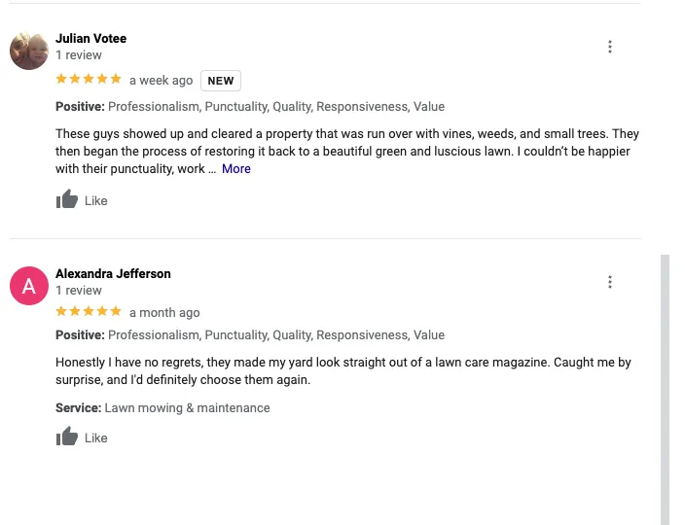Open Julian Votee's profile name link
This screenshot has width=685, height=525.
click(90, 39)
